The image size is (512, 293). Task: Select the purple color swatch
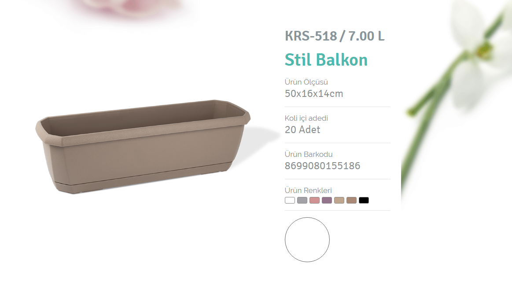tap(327, 200)
